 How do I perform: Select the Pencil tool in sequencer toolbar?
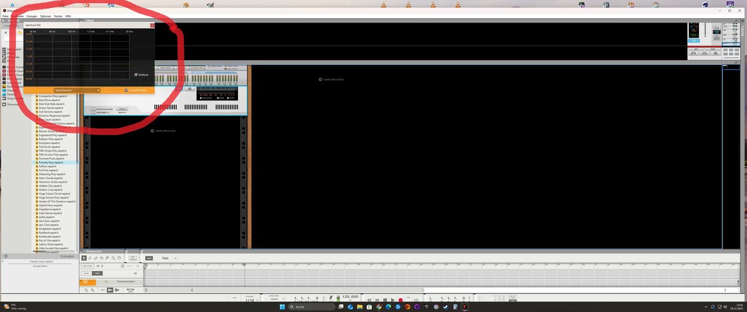pos(89,258)
